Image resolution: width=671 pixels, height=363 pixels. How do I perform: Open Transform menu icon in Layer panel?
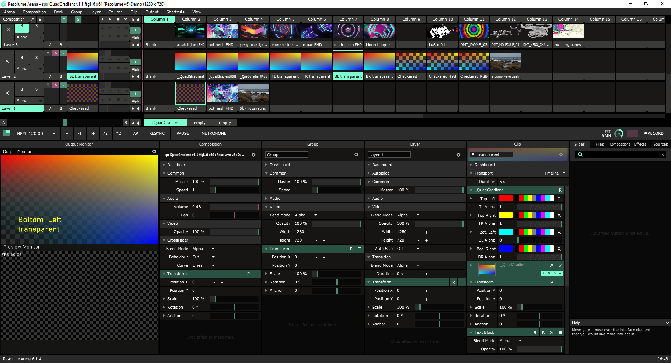coord(462,282)
